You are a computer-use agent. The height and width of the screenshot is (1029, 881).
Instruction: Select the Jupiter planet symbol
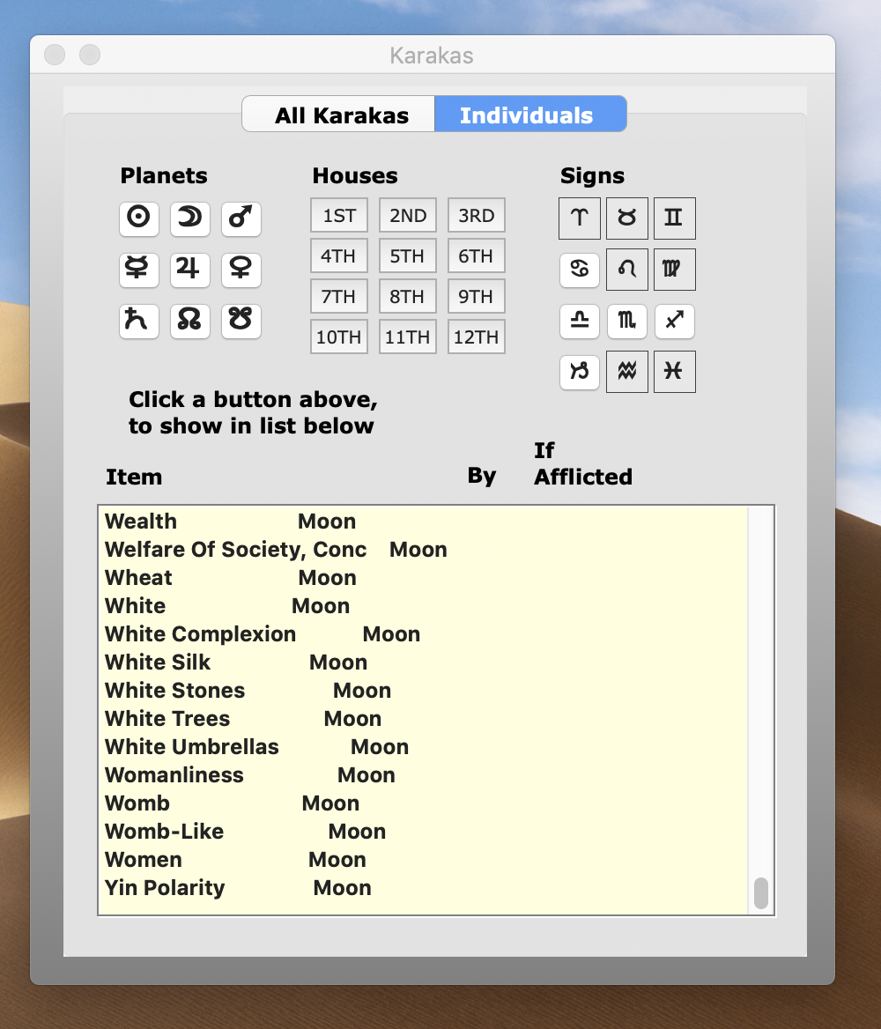click(x=190, y=269)
